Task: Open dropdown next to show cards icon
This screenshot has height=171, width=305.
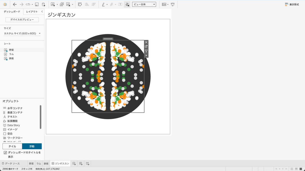Action: point(168,4)
